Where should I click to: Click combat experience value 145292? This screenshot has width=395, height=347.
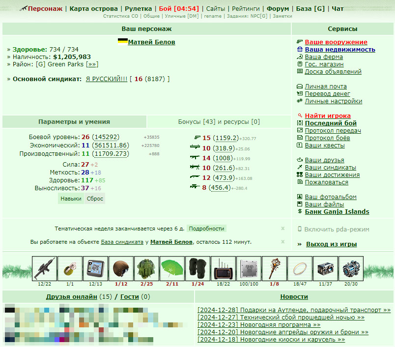pyautogui.click(x=106, y=137)
